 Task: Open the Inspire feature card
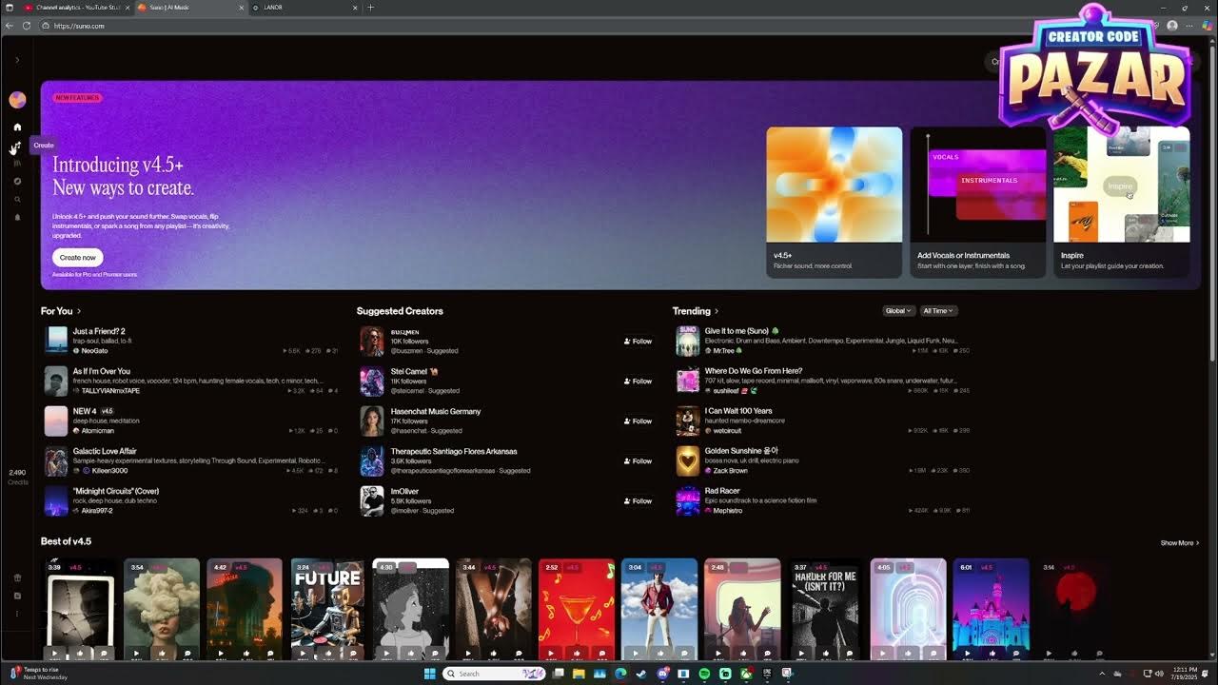point(1121,202)
